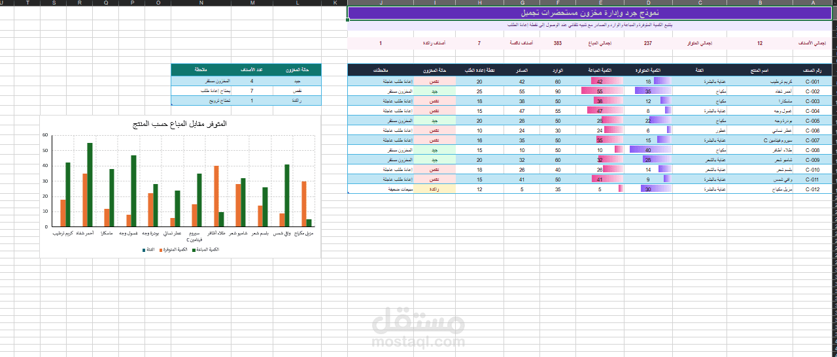
Task: Click ملاحظة header in summary table
Action: [x=201, y=69]
